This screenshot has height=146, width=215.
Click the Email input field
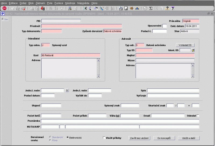tap(168, 116)
